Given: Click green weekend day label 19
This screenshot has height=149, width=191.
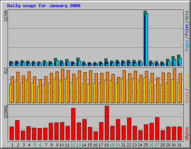Looking at the screenshot, I should point(112,145).
